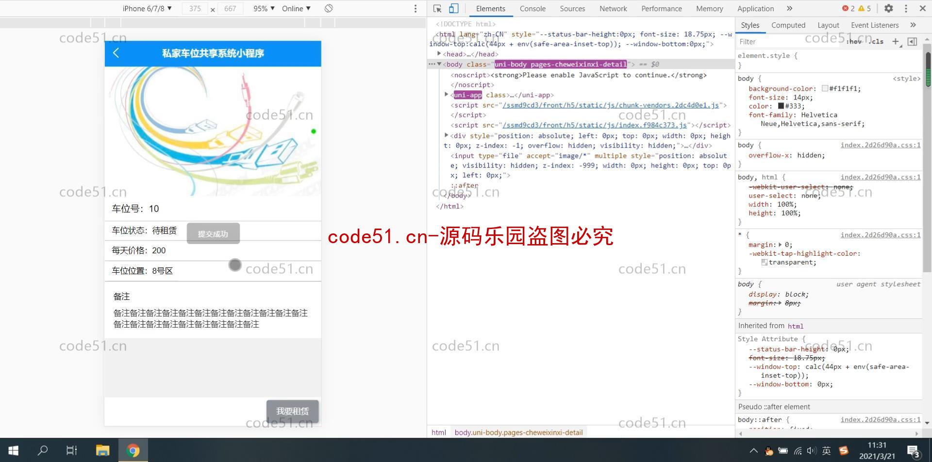Click the Sogou input method tray icon
The height and width of the screenshot is (462, 932).
click(844, 451)
